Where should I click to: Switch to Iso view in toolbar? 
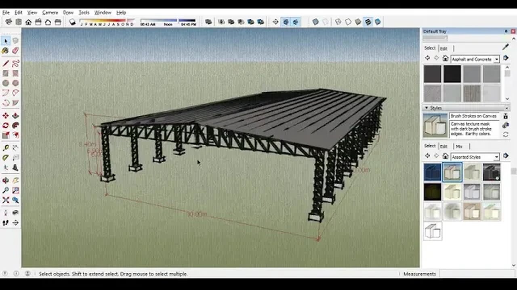tap(8, 22)
